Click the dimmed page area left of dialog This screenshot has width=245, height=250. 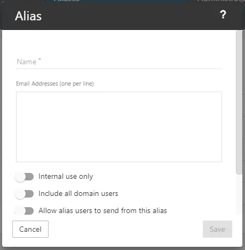1,125
